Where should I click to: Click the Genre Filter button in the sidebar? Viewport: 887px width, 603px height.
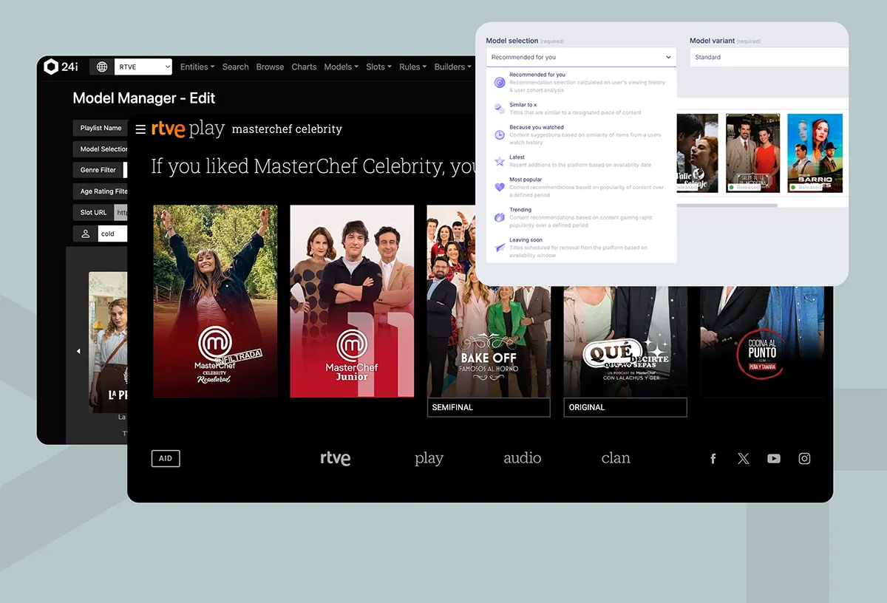coord(98,170)
